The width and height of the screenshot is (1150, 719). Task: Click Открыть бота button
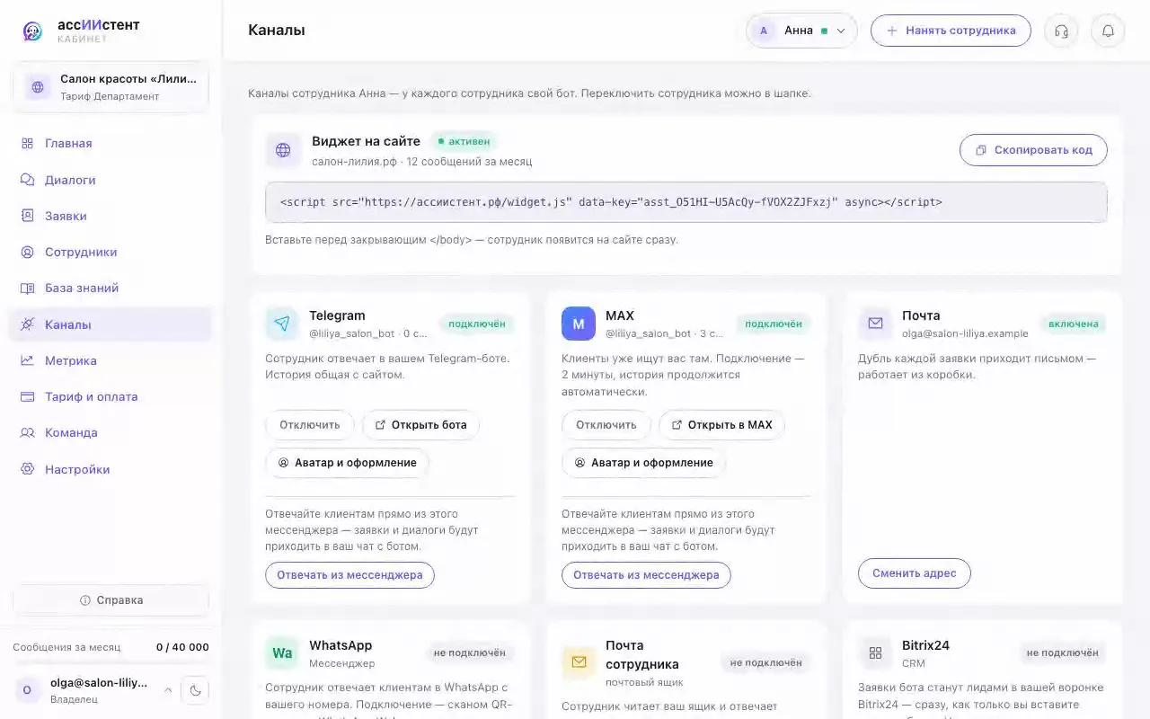click(x=420, y=425)
